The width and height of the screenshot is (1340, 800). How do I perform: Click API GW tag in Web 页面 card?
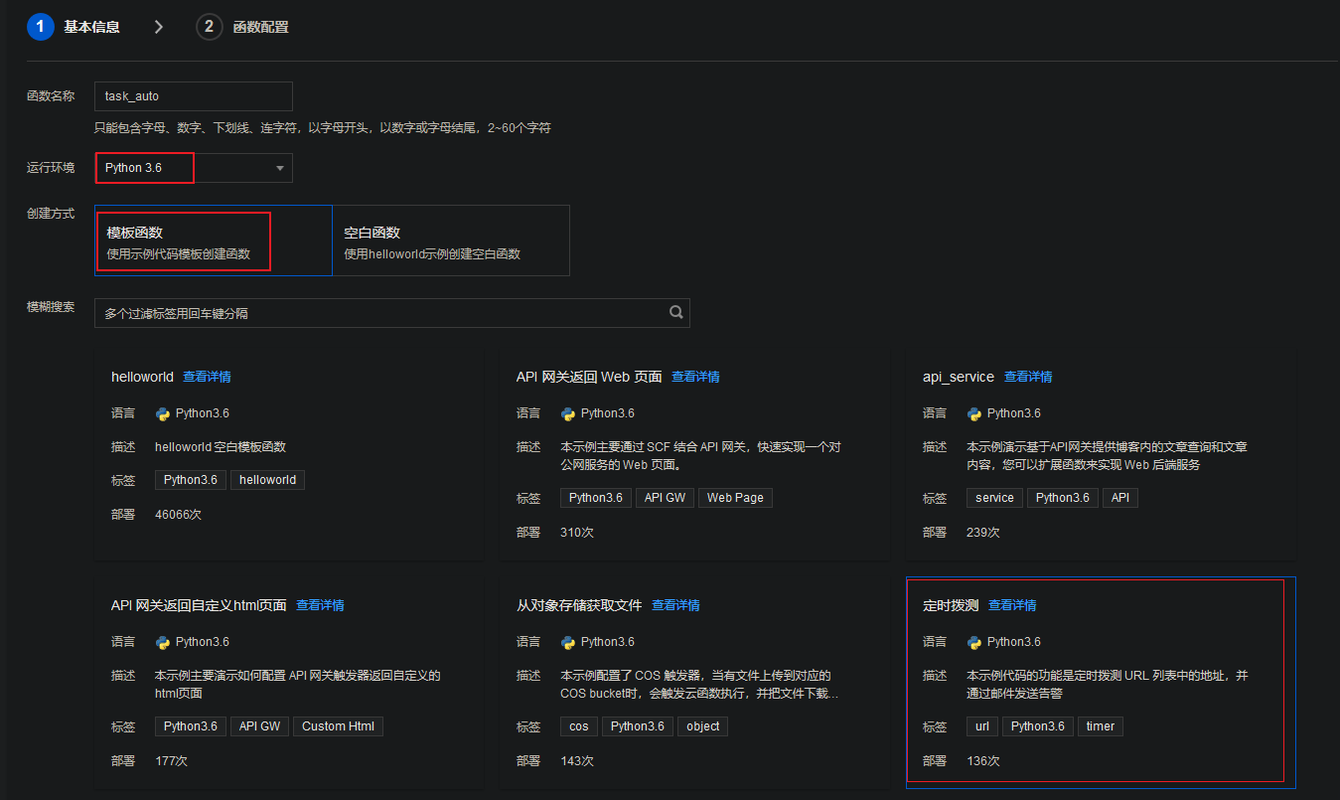click(x=665, y=498)
